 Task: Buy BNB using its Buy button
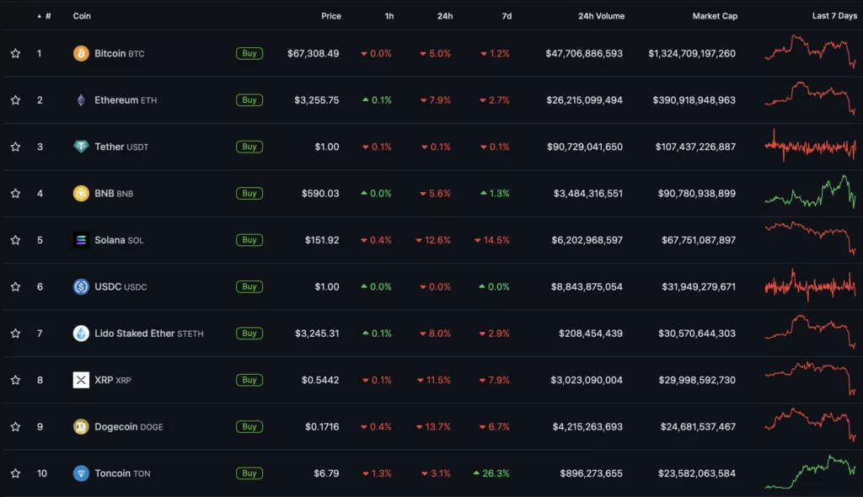point(249,193)
